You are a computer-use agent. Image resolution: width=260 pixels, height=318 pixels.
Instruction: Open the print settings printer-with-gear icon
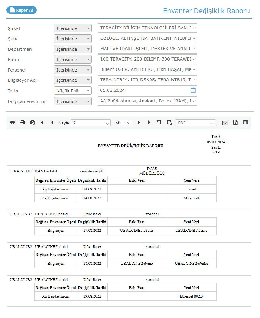click(x=32, y=122)
